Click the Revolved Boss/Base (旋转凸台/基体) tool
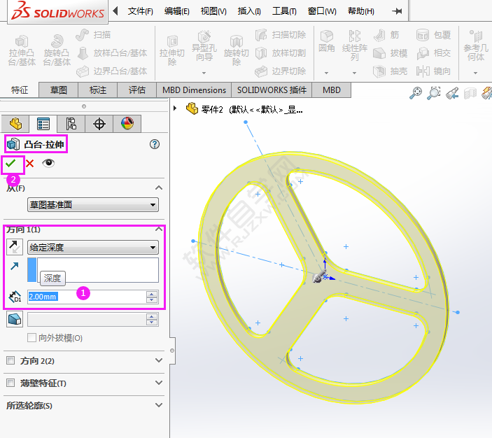The image size is (492, 438). (57, 50)
